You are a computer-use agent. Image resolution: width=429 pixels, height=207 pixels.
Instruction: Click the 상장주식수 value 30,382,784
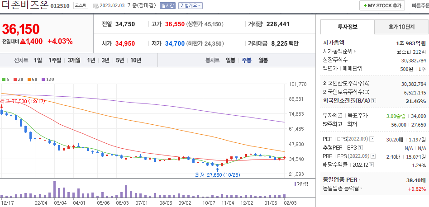[414, 61]
